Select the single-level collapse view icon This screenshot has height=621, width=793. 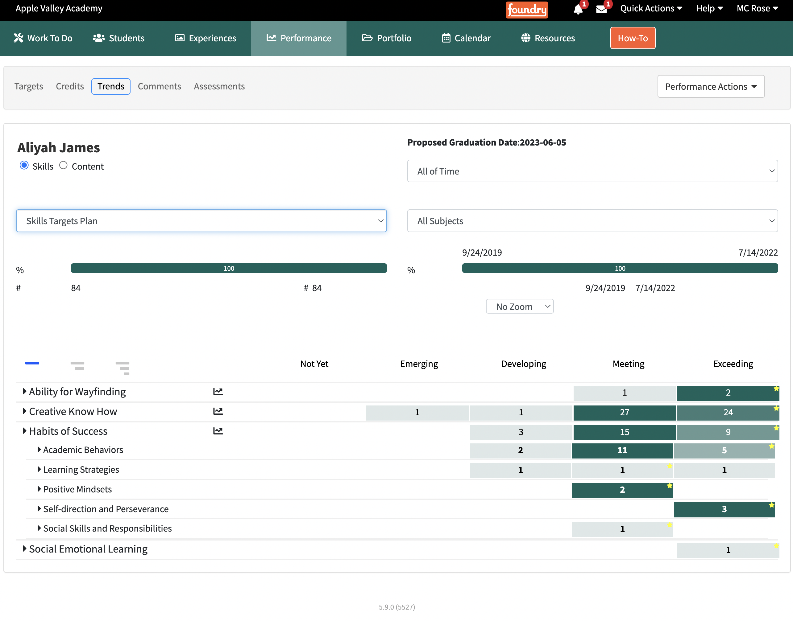[x=32, y=363]
